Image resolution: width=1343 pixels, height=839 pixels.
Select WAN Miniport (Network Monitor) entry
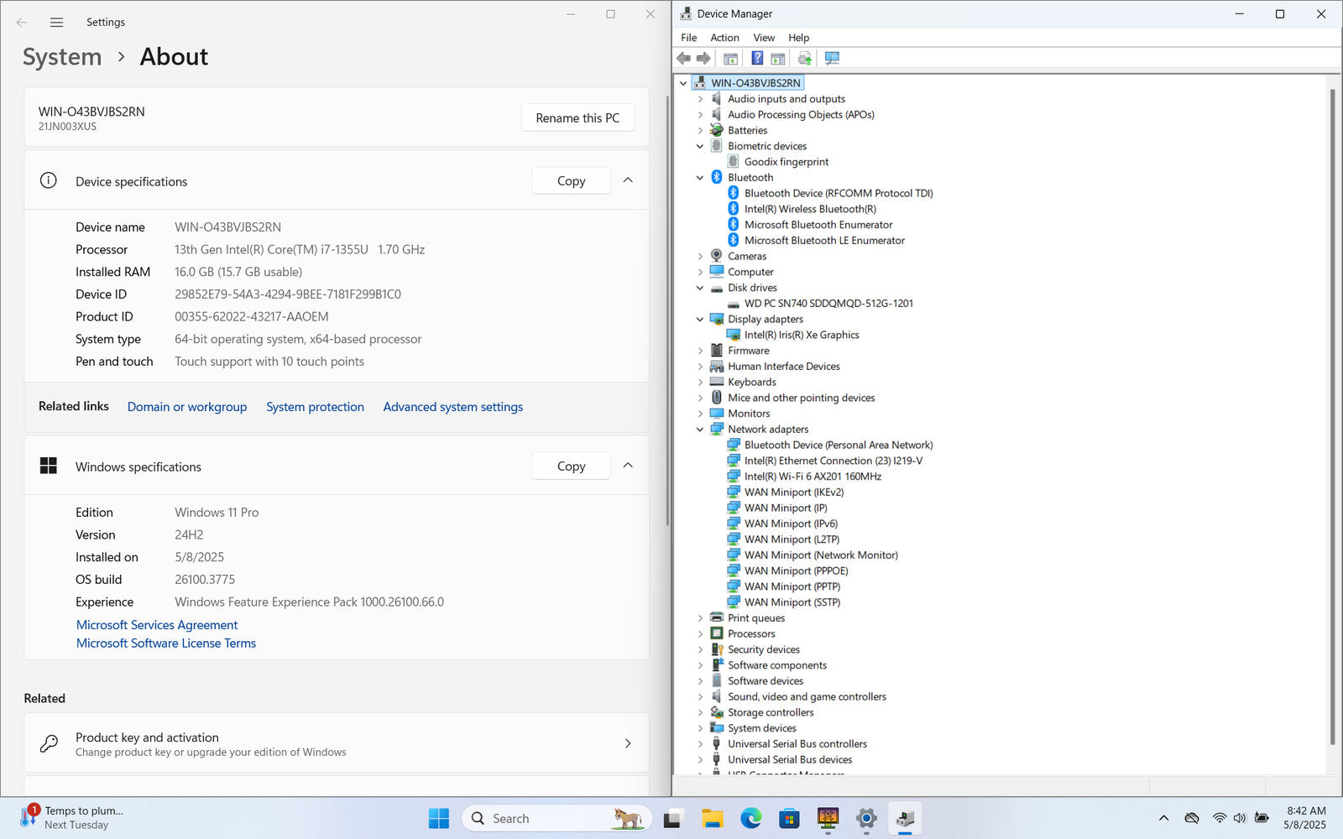[x=821, y=555]
